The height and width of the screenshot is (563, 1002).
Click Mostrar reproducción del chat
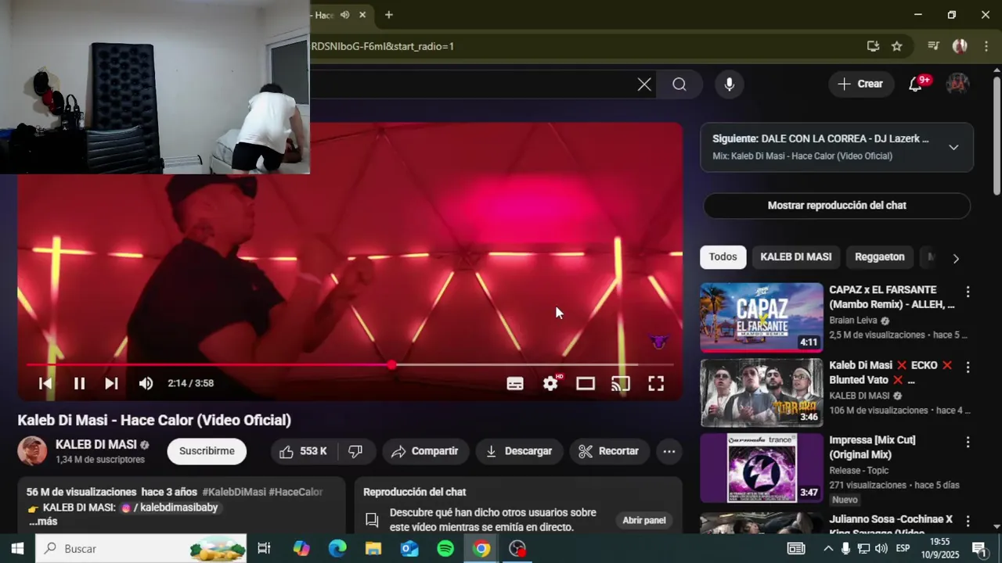(x=837, y=206)
